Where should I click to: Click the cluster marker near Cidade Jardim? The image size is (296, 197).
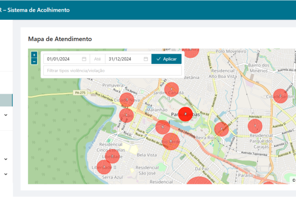[x=280, y=96]
